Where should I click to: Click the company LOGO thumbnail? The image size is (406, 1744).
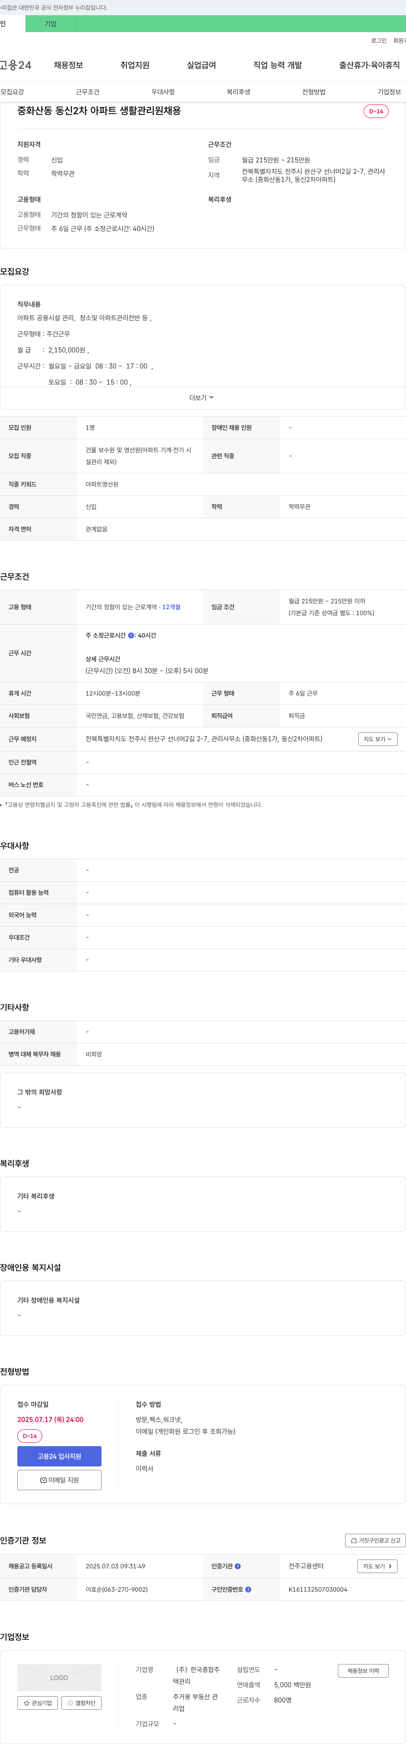59,1677
